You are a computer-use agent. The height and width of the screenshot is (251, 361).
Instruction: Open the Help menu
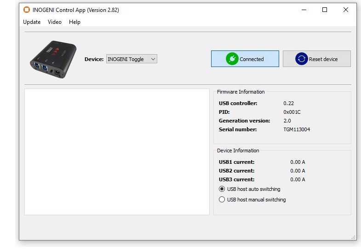74,22
